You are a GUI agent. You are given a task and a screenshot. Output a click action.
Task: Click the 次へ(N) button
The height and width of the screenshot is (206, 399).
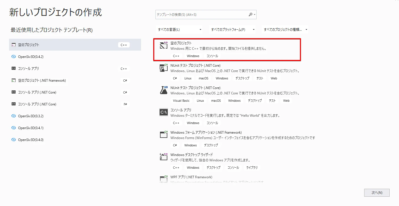pos(377,193)
